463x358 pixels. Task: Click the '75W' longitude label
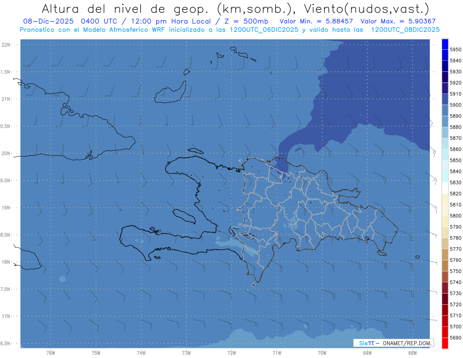click(x=96, y=353)
